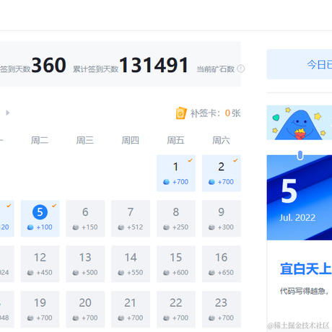Open the blue mascot banner image
Viewport: 332px width, 332px height.
tap(300, 123)
